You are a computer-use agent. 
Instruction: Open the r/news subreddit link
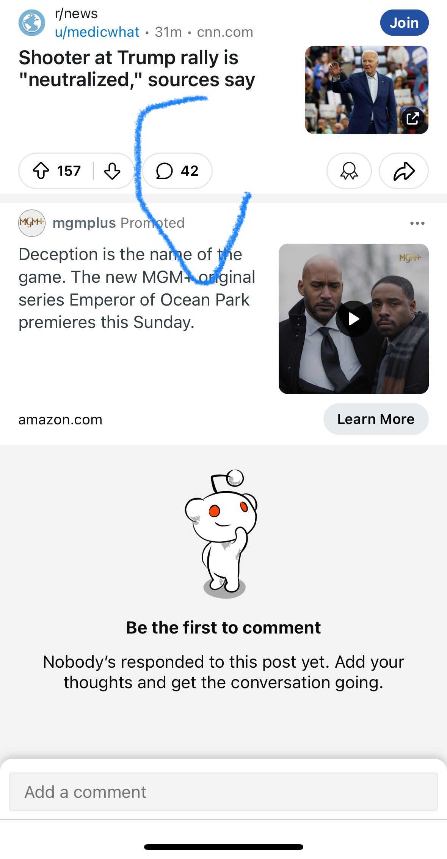(x=76, y=14)
